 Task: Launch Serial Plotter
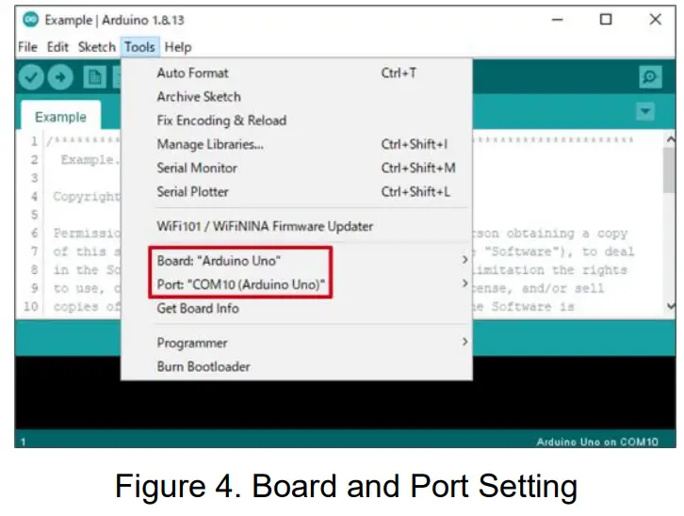297,192
